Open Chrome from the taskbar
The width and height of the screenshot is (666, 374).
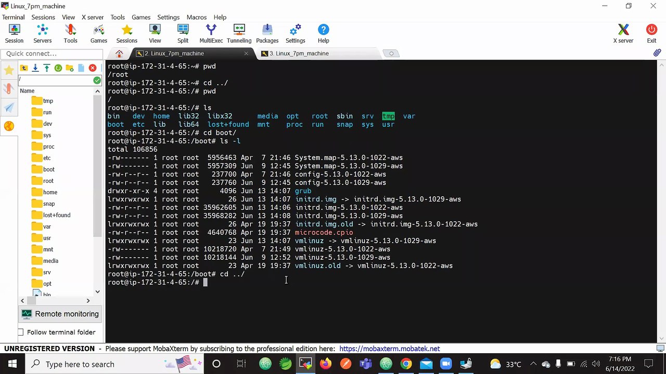(406, 364)
